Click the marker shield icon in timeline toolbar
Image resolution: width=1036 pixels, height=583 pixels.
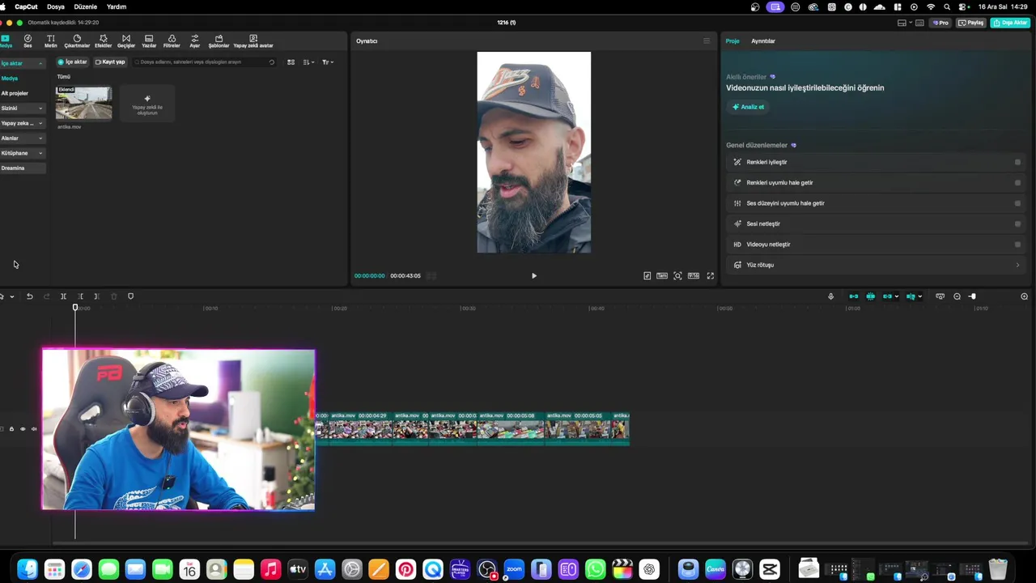click(x=130, y=296)
